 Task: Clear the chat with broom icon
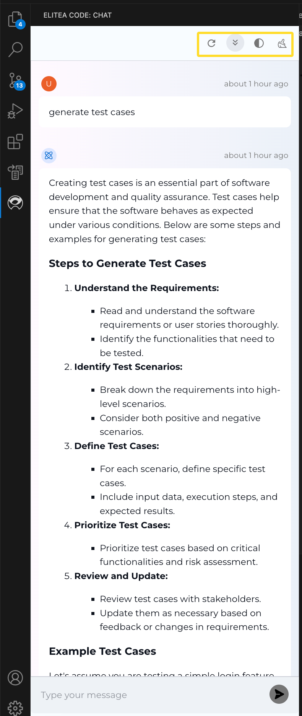tap(282, 43)
